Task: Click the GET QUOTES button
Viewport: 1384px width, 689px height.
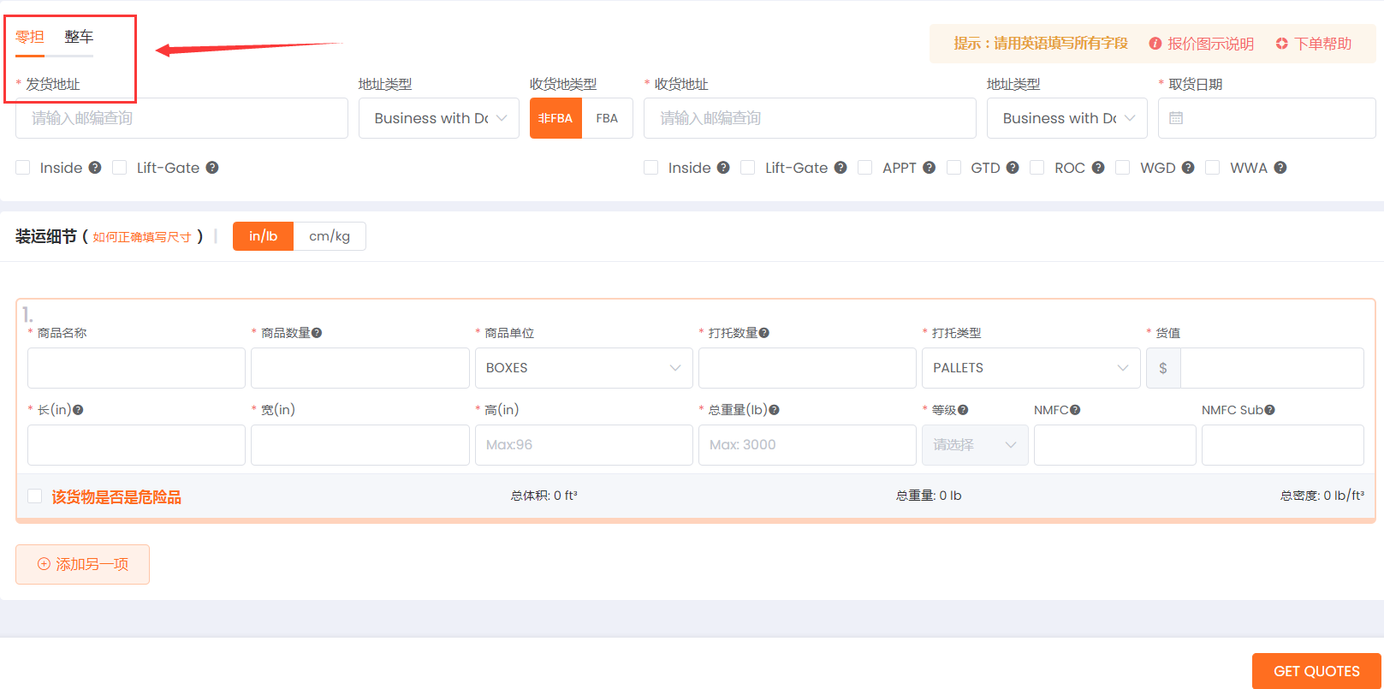Action: (x=1316, y=671)
